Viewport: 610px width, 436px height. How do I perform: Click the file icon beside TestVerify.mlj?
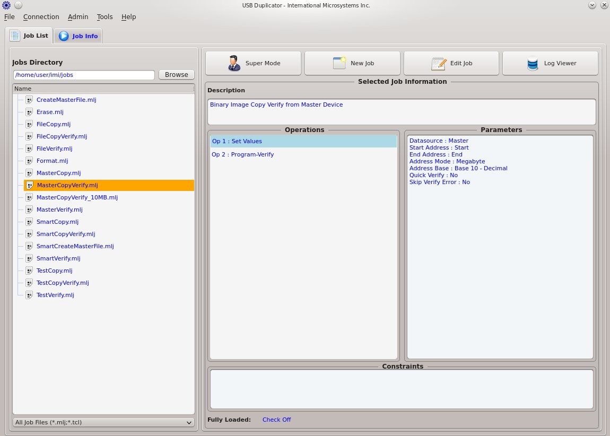click(x=29, y=295)
